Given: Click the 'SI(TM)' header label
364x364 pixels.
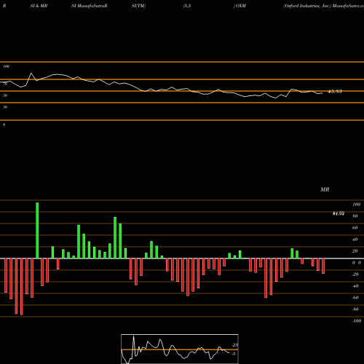Looking at the screenshot, I should coord(138,6).
